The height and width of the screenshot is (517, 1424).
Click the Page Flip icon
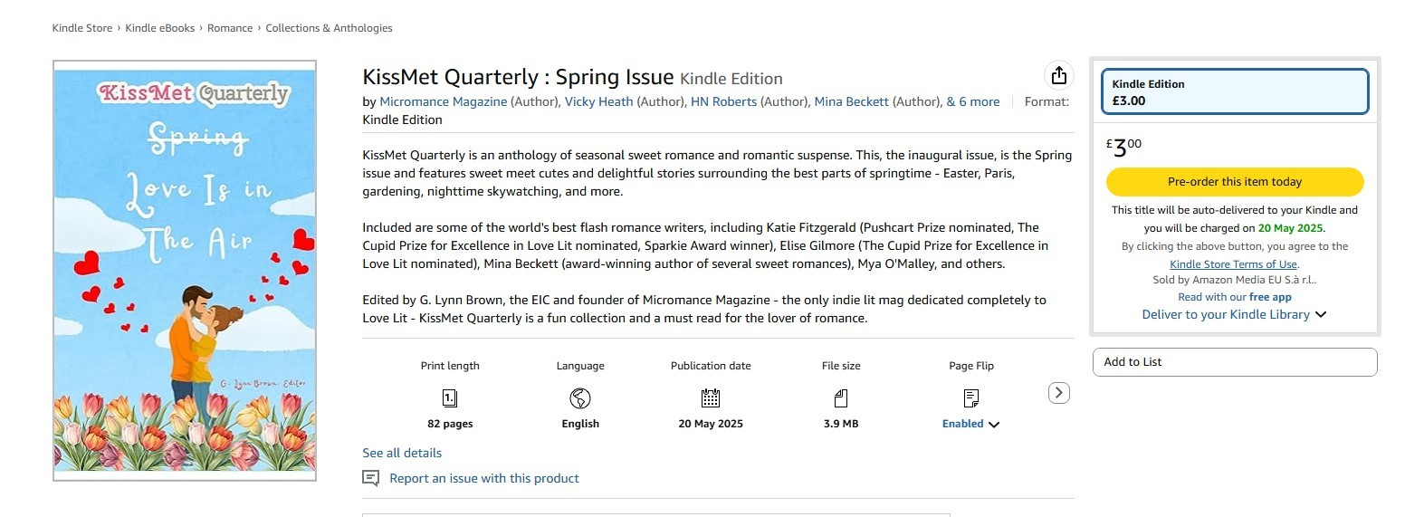tap(971, 398)
